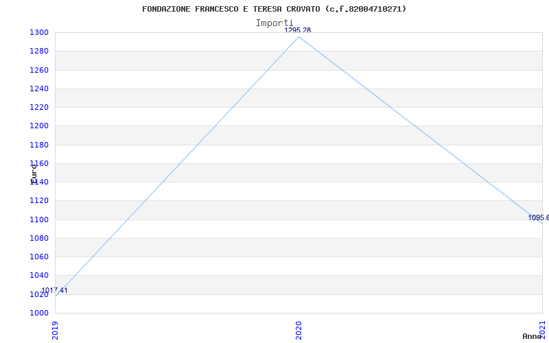Viewport: 549px width, 343px height.
Task: Click the 1060 y-axis tick label
Action: [39, 257]
